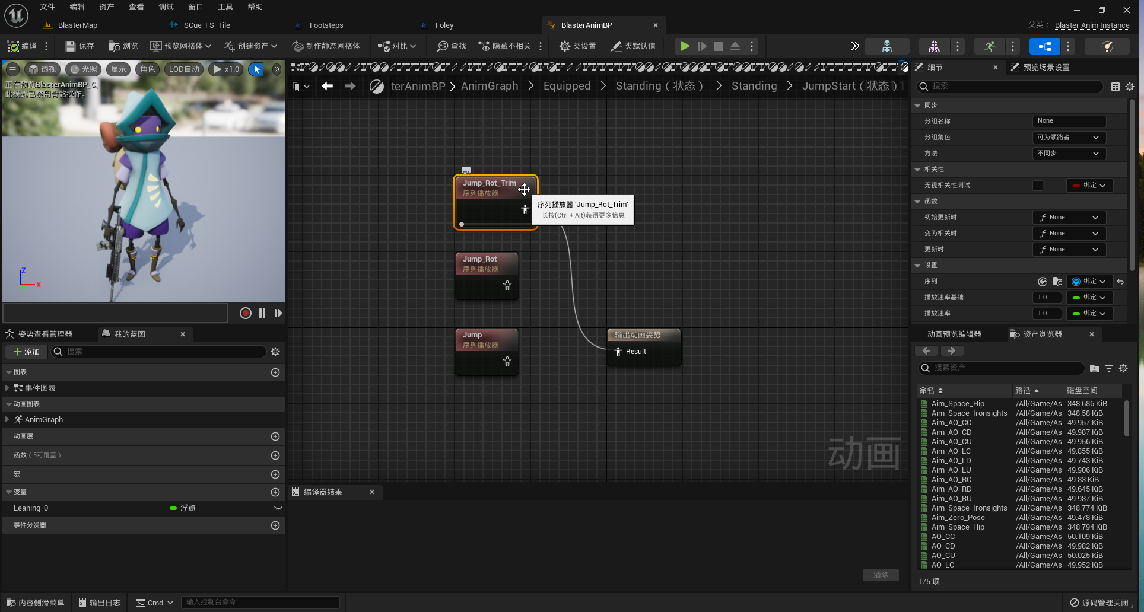Switch to the BlasterMap tab

pyautogui.click(x=78, y=25)
